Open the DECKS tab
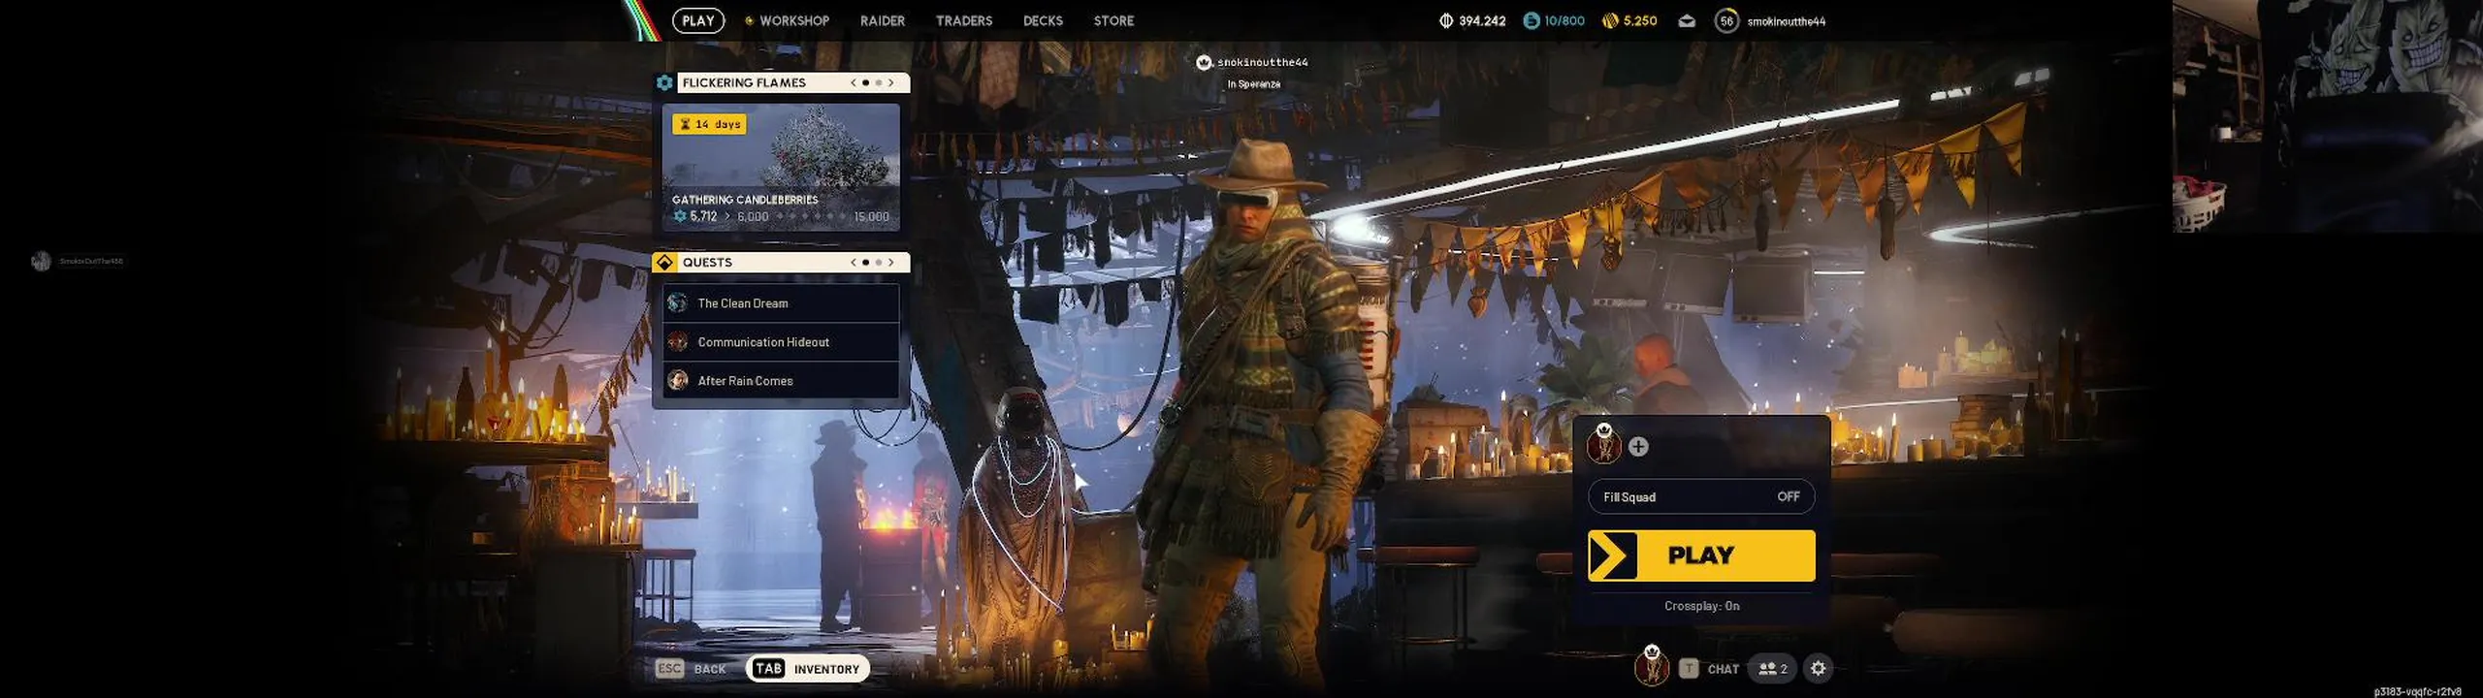Viewport: 2483px width, 698px height. tap(1043, 20)
